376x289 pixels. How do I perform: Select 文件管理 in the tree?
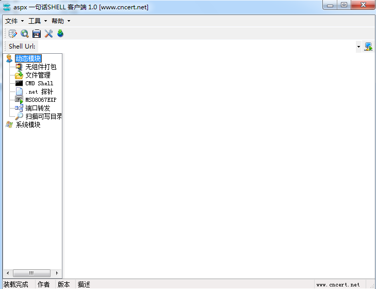pyautogui.click(x=38, y=75)
